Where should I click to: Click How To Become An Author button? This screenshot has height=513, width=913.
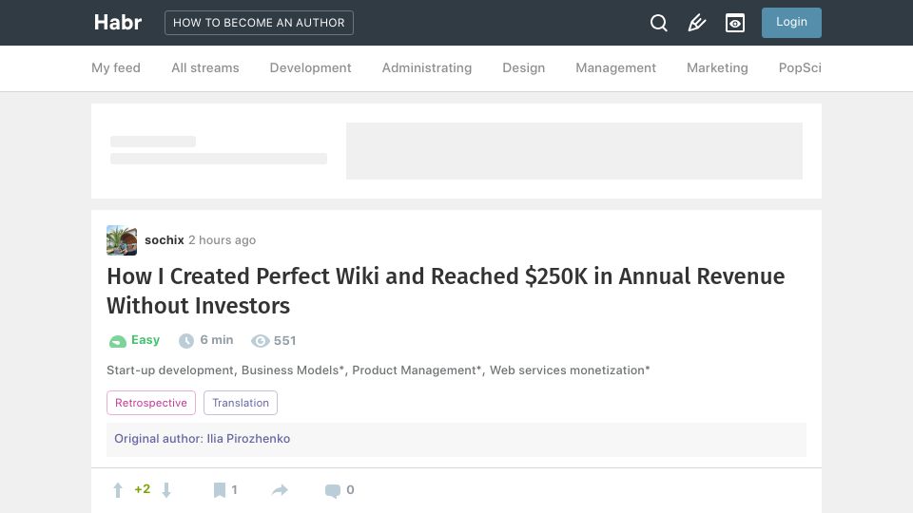(259, 23)
